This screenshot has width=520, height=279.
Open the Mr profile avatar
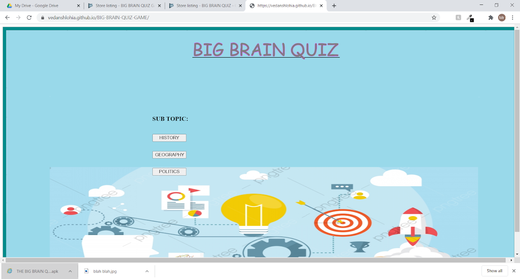pyautogui.click(x=502, y=17)
